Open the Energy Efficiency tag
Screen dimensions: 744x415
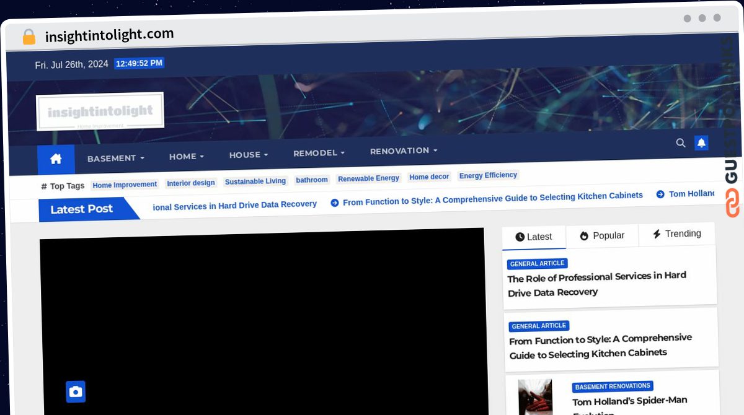click(x=488, y=175)
